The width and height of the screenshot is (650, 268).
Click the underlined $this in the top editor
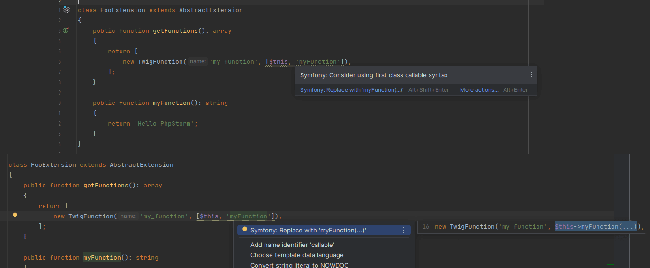point(278,61)
